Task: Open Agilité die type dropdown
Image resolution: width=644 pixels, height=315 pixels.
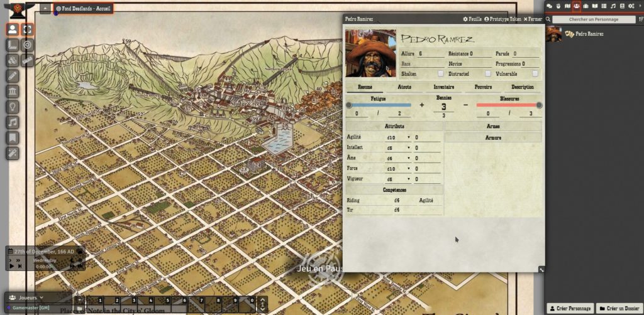Action: [398, 137]
